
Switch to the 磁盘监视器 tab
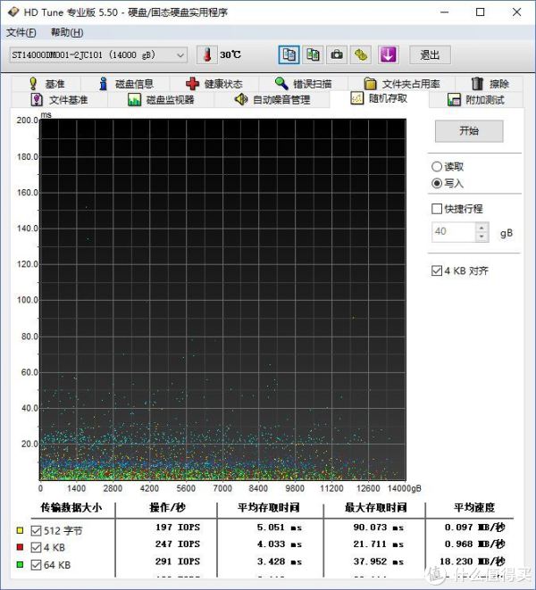(161, 100)
